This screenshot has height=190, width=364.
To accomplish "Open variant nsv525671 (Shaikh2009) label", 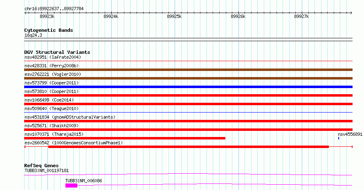I will [52, 126].
